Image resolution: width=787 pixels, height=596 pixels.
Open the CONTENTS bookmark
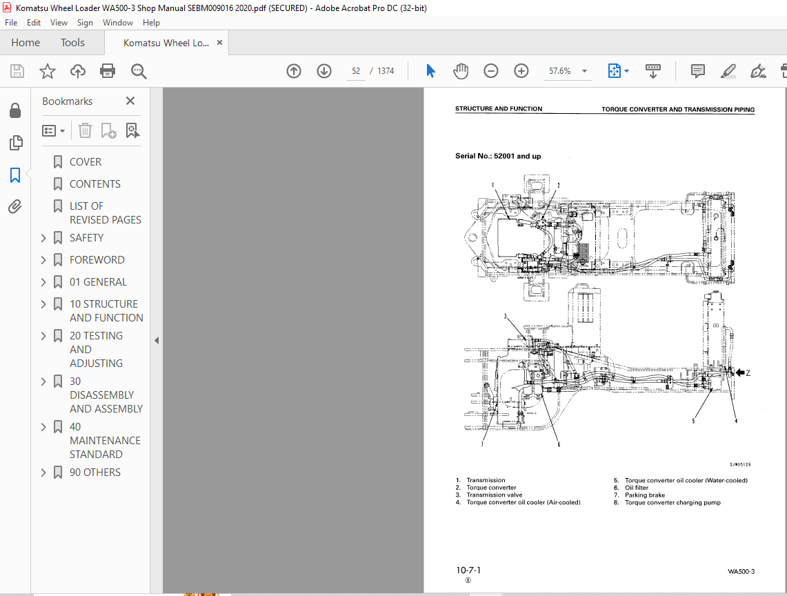coord(95,184)
